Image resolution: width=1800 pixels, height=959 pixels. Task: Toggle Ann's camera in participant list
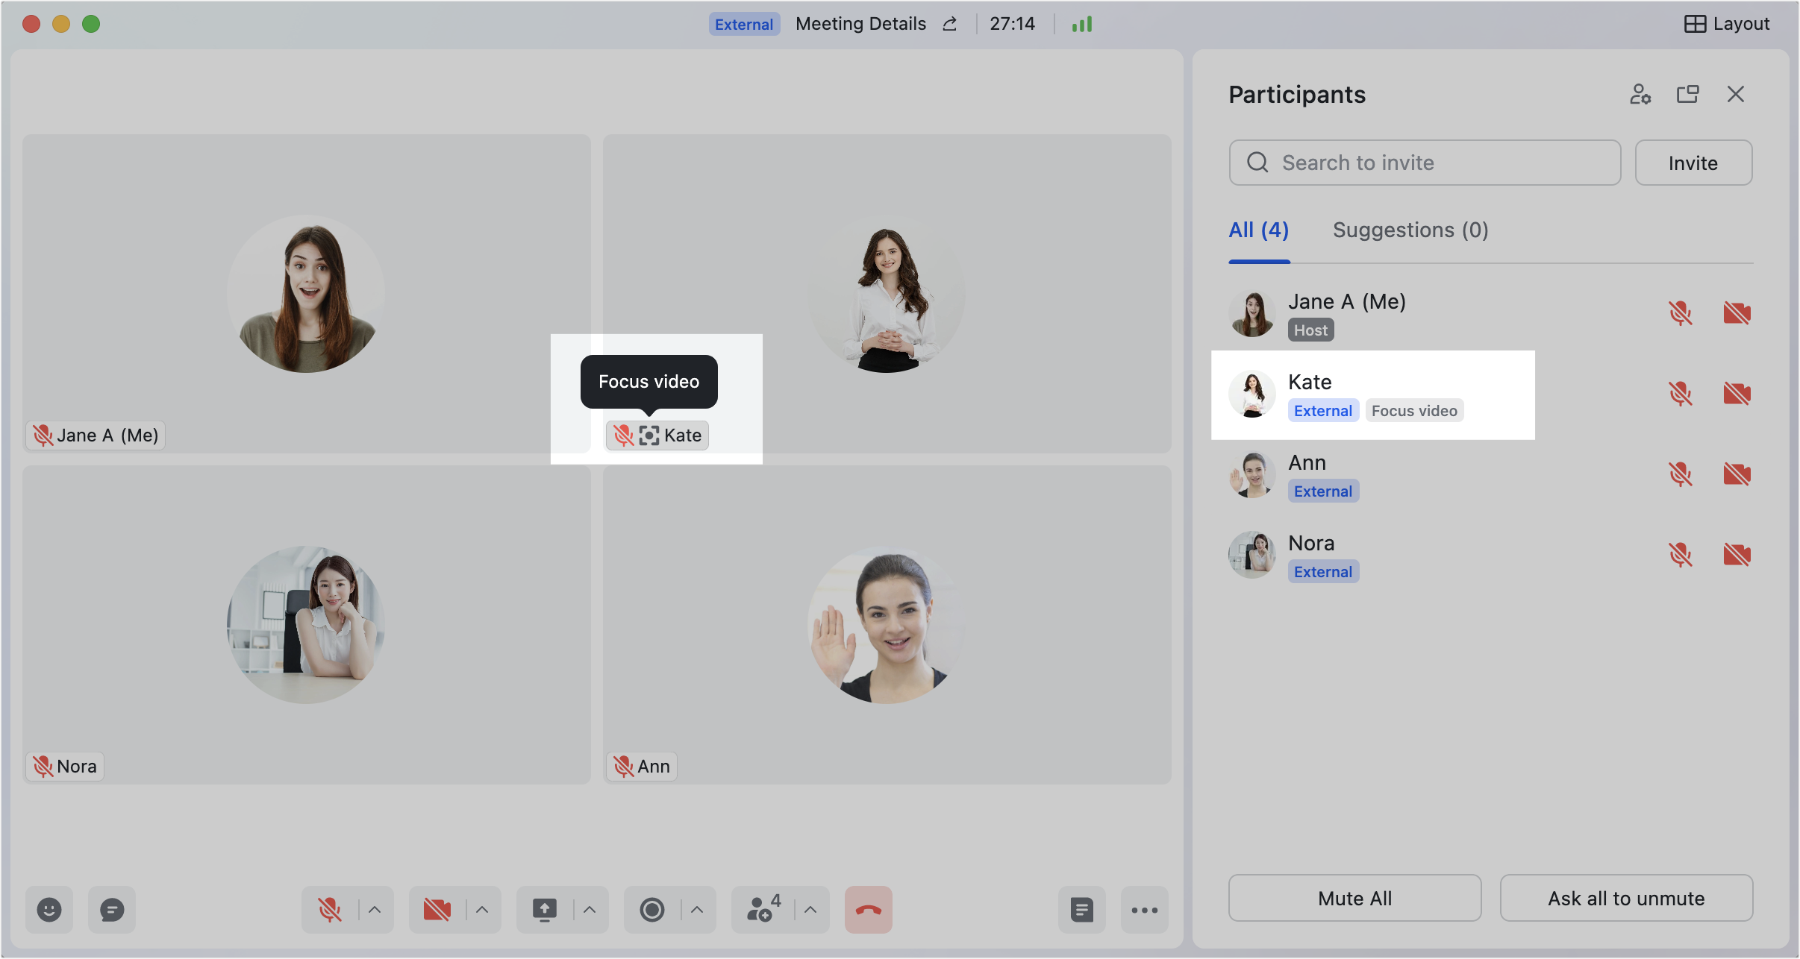point(1737,474)
